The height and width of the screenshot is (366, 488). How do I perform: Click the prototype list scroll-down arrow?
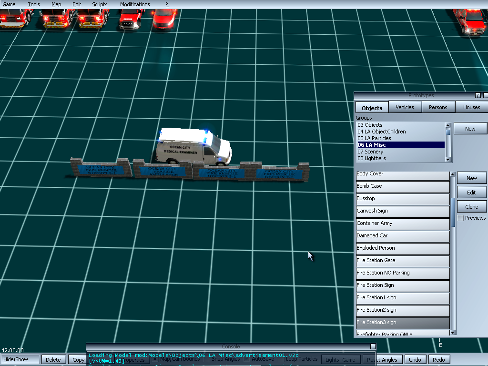click(453, 332)
